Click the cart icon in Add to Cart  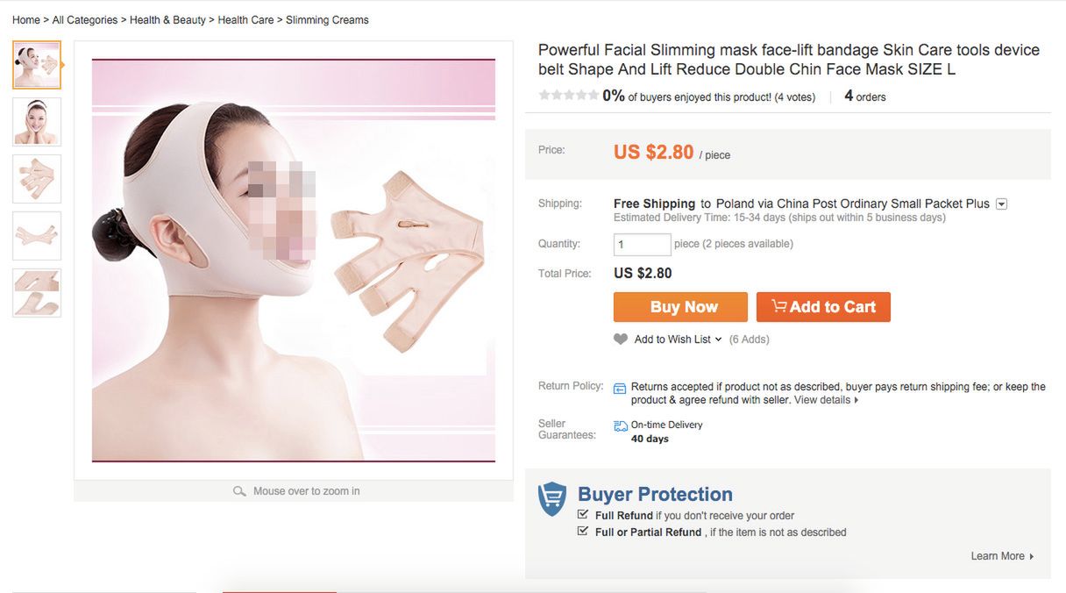778,306
